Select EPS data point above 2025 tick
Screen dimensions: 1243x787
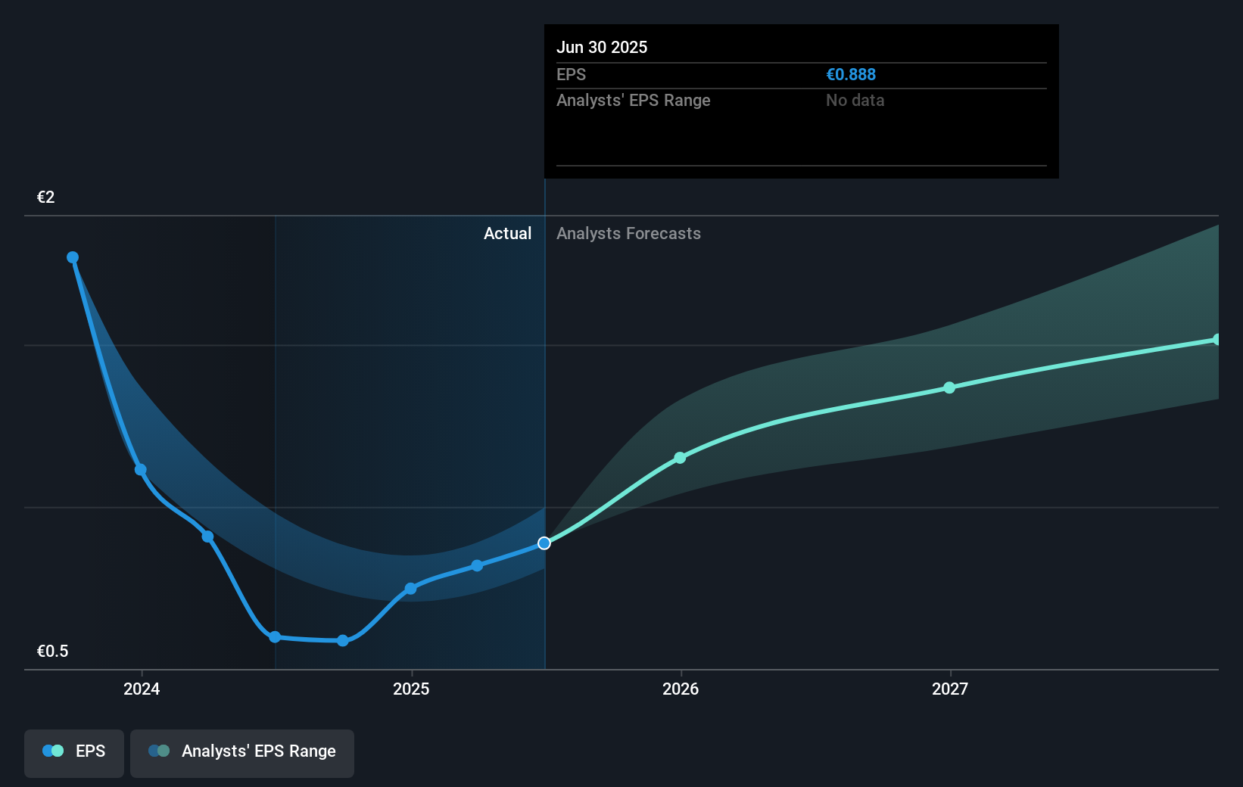[x=410, y=589]
